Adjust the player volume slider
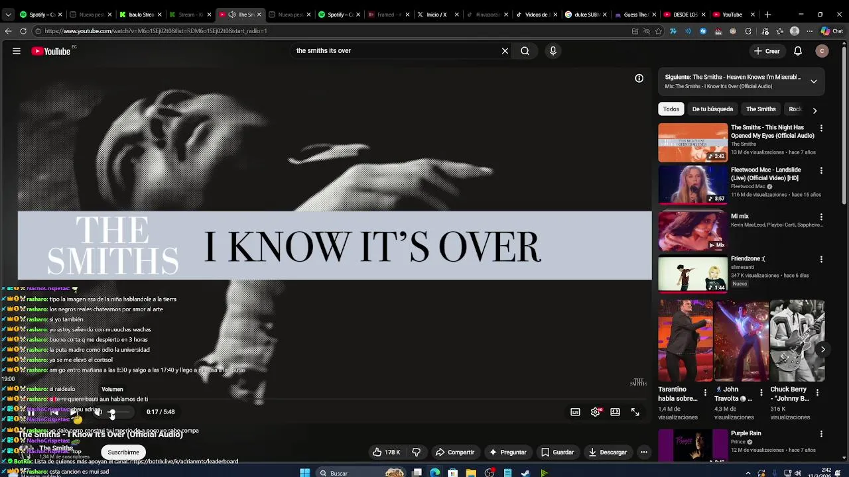 (119, 412)
